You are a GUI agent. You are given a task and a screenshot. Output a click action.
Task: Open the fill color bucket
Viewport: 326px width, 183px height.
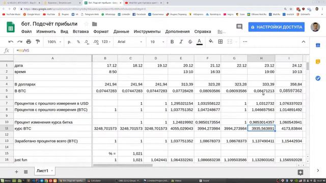211,41
